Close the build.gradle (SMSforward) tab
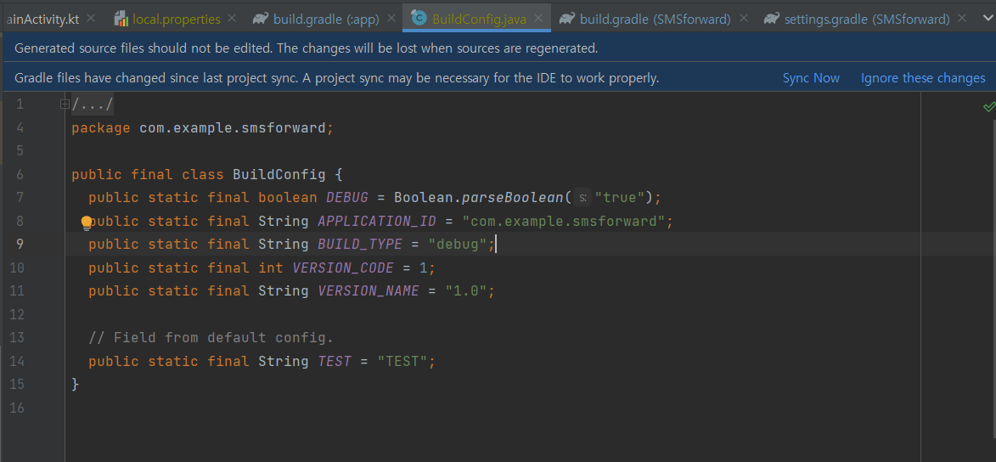Viewport: 996px width, 462px height. point(744,19)
